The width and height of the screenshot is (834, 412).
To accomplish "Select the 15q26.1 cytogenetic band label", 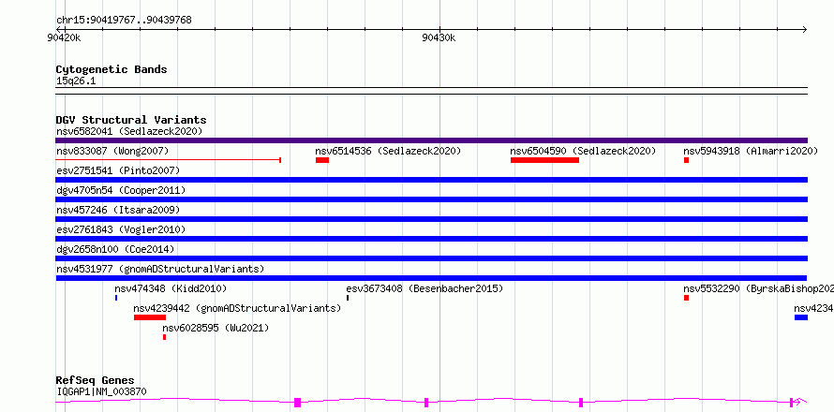I will pos(76,81).
